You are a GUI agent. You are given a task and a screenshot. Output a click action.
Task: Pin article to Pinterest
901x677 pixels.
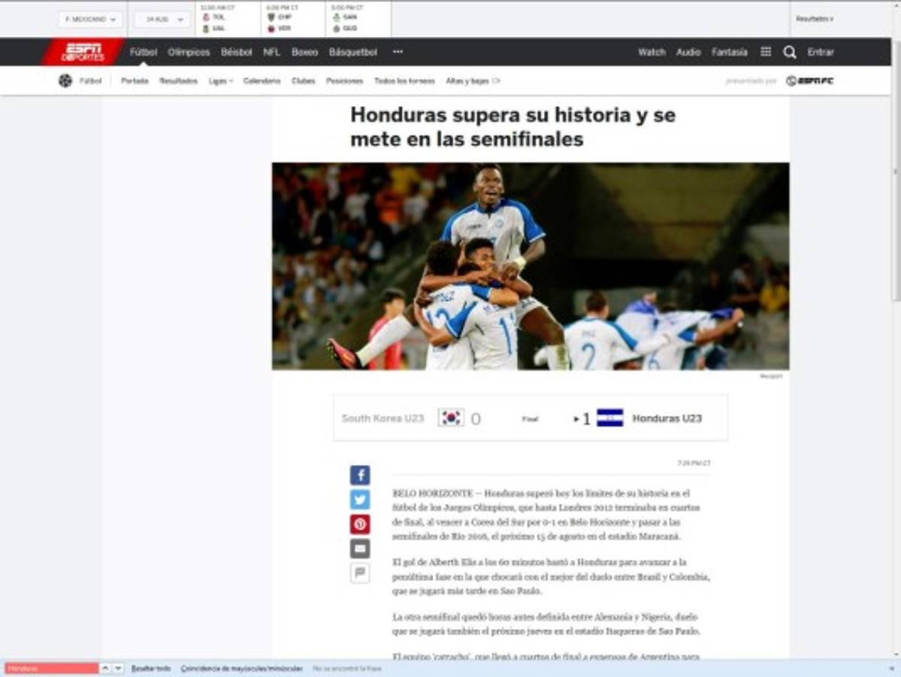(x=361, y=524)
